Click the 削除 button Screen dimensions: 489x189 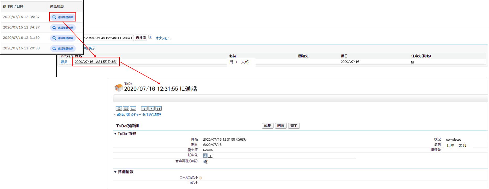click(281, 126)
